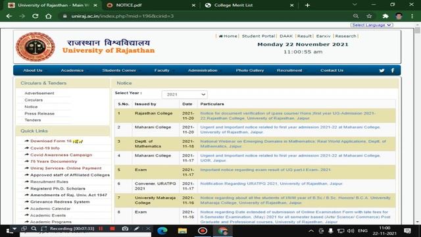Open Tenders in the sidebar
Screen dimensions: 421x237
click(33, 120)
